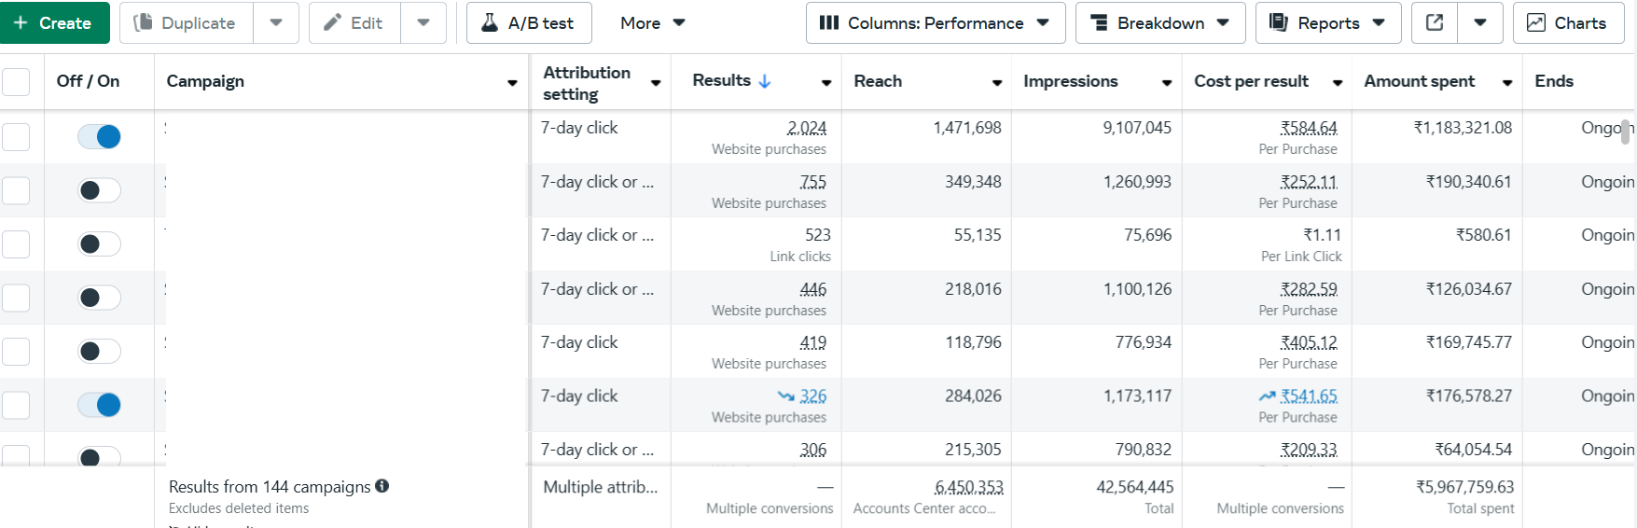Click the export icon button
Image resolution: width=1637 pixels, height=528 pixels.
tap(1435, 22)
